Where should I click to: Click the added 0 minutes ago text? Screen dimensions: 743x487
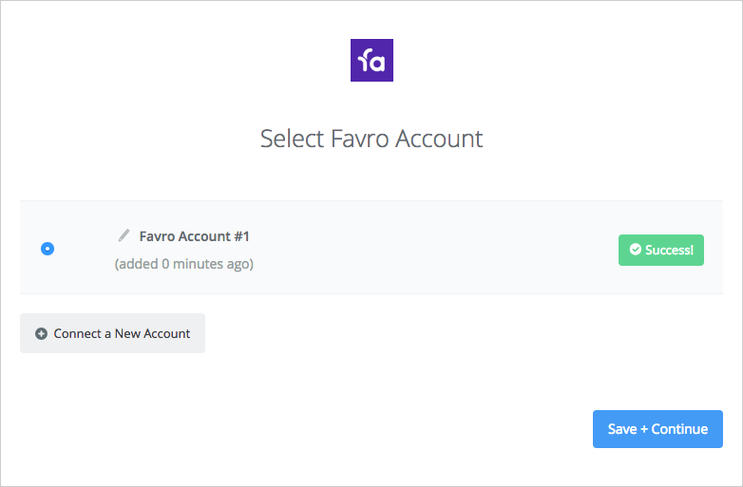coord(184,264)
